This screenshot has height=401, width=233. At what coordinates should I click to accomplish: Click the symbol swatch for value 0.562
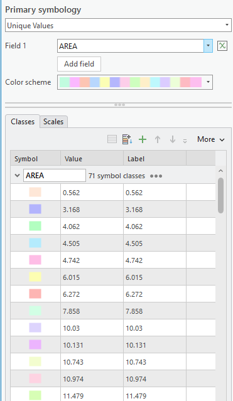35,192
